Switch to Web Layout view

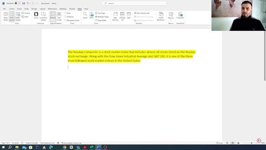(x=18, y=17)
